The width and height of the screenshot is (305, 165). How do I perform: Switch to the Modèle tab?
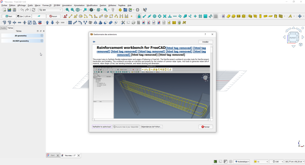coord(3,28)
